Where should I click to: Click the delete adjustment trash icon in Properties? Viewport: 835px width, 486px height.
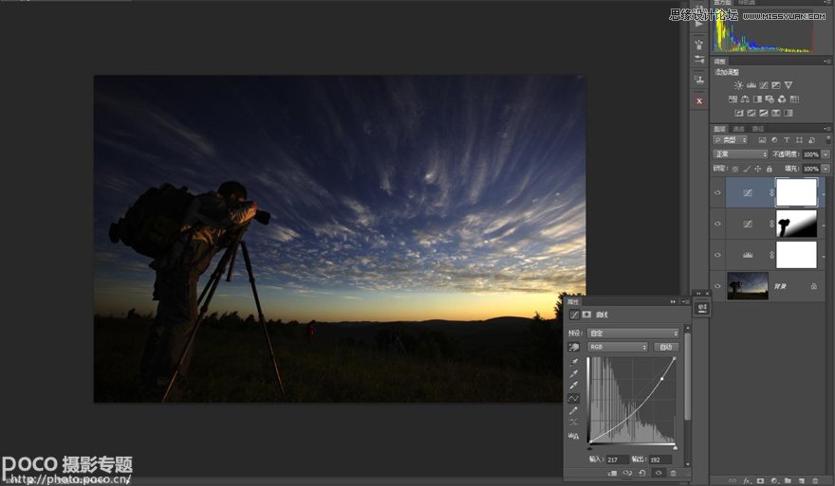[673, 473]
